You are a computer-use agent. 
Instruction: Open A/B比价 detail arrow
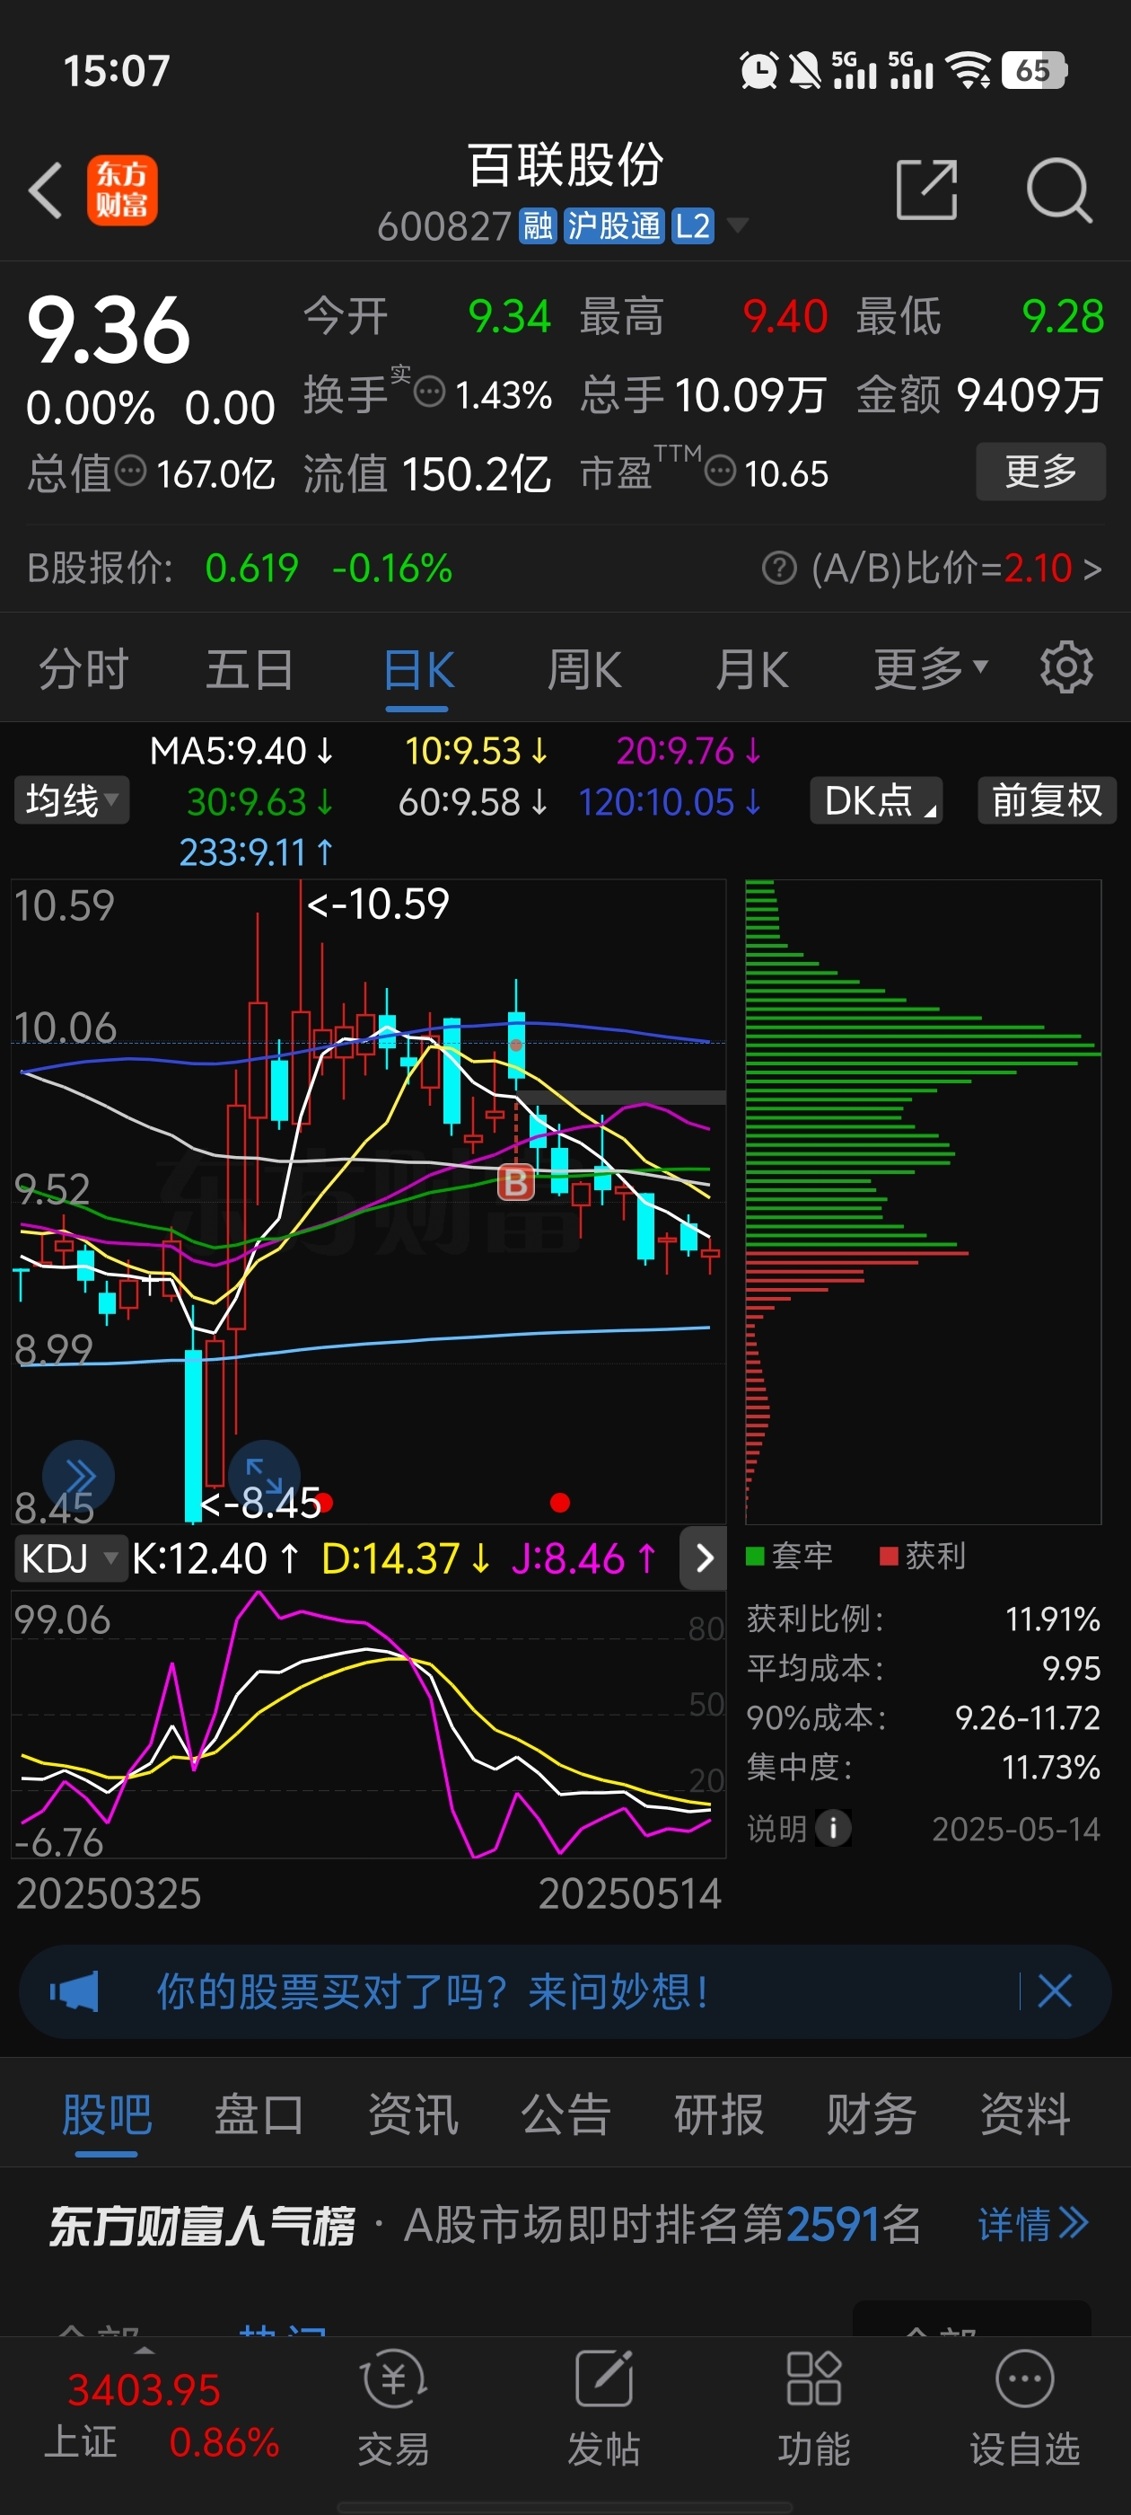tap(1093, 569)
